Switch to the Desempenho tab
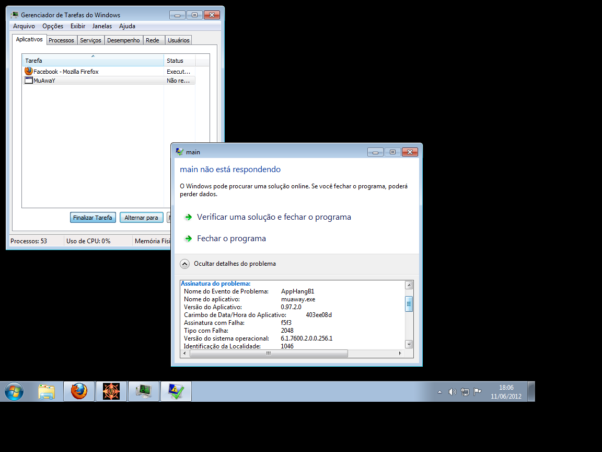The width and height of the screenshot is (602, 452). [x=123, y=40]
